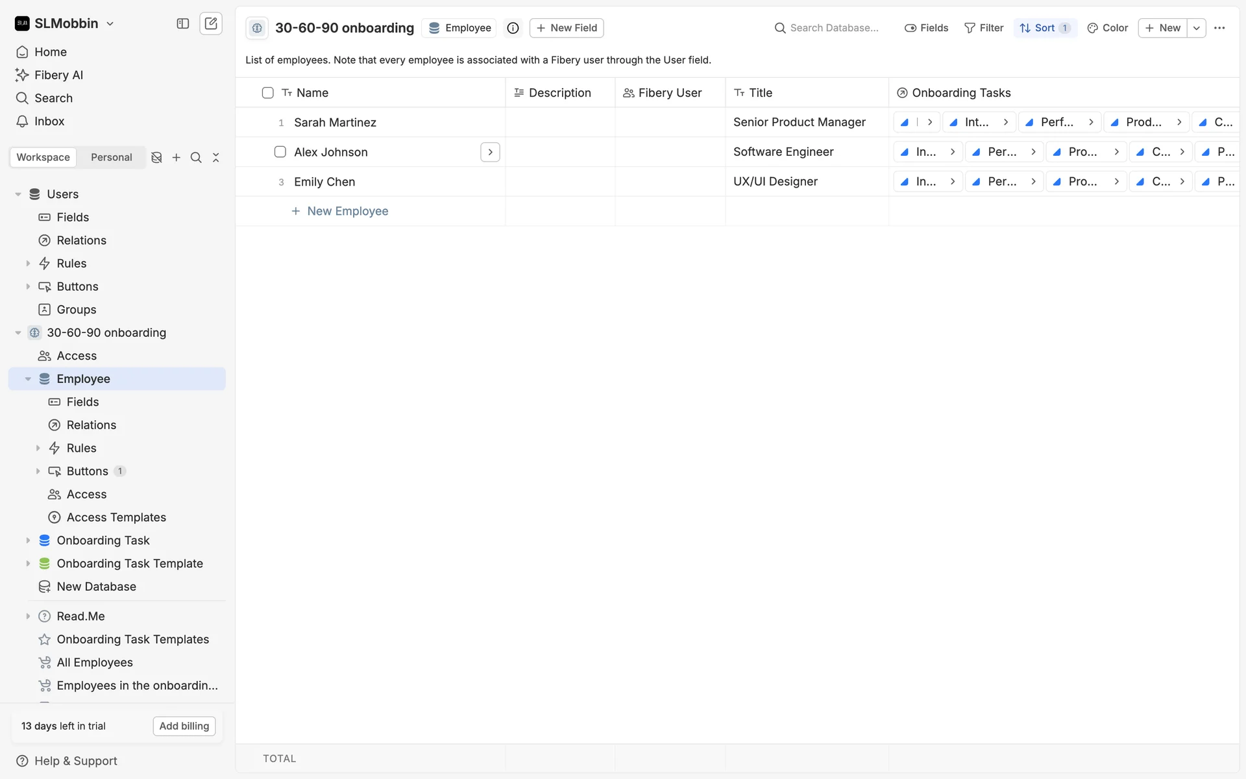This screenshot has width=1246, height=779.
Task: Click the Search Database input field
Action: [833, 28]
